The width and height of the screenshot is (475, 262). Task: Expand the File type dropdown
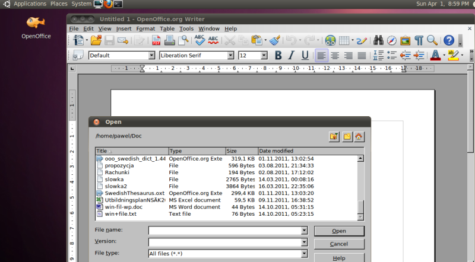(x=304, y=253)
